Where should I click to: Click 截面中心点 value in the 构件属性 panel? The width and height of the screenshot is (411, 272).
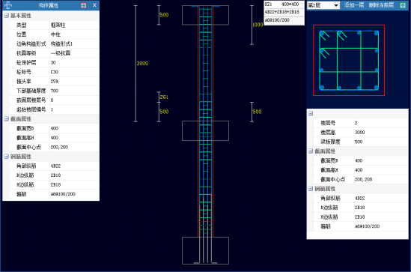pyautogui.click(x=59, y=147)
